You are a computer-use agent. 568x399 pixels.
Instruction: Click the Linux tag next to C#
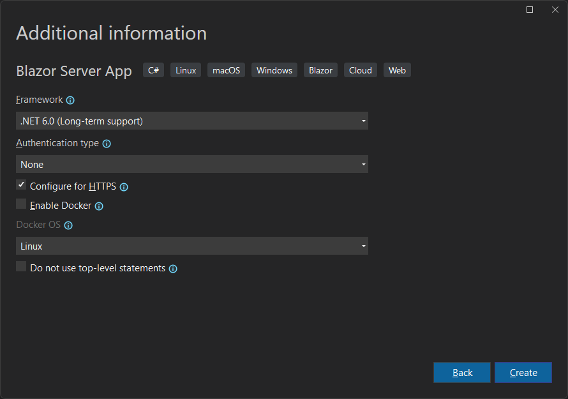tap(186, 70)
